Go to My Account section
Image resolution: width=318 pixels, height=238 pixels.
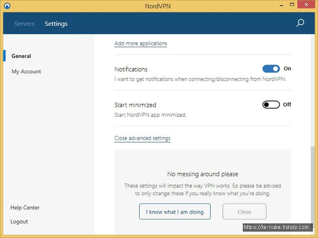[26, 71]
